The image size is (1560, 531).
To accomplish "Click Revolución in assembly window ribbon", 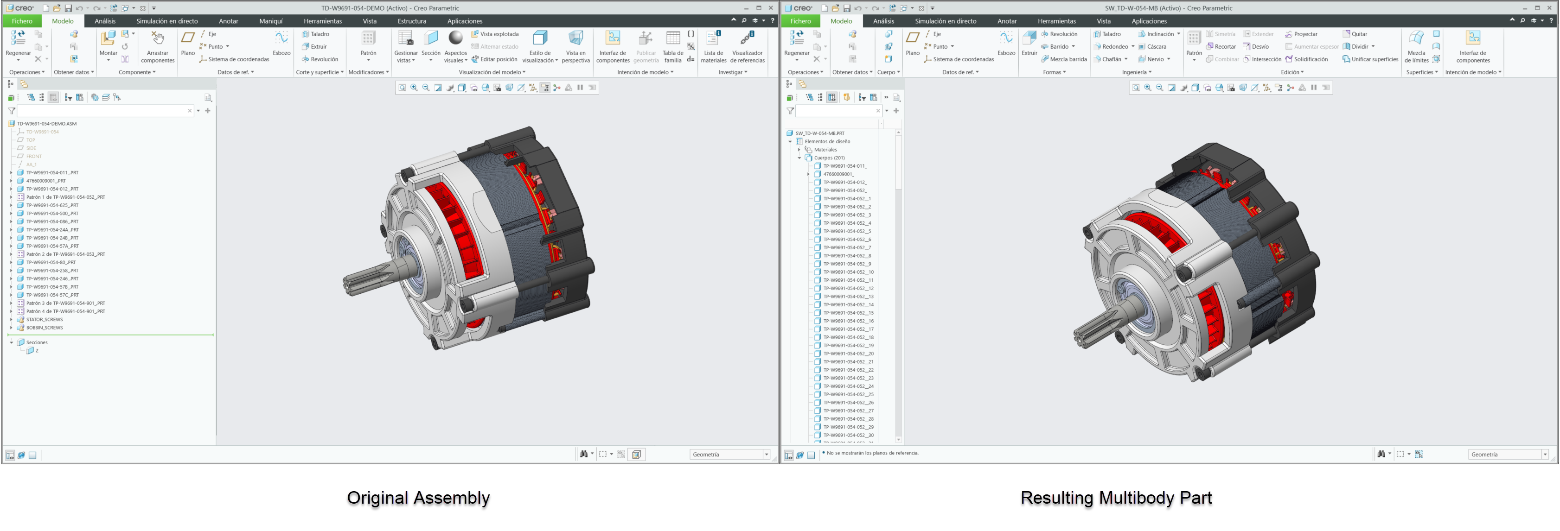I will (320, 59).
